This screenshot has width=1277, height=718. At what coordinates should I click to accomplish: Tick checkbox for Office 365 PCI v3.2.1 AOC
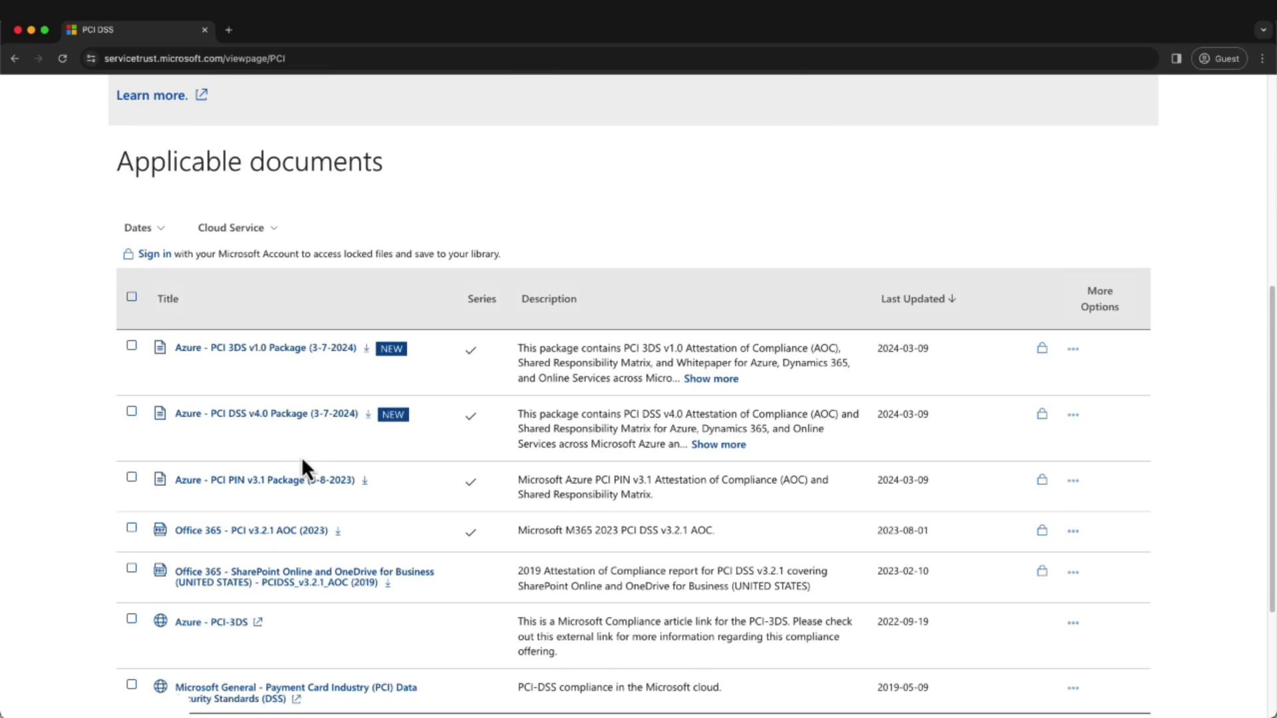click(x=132, y=528)
